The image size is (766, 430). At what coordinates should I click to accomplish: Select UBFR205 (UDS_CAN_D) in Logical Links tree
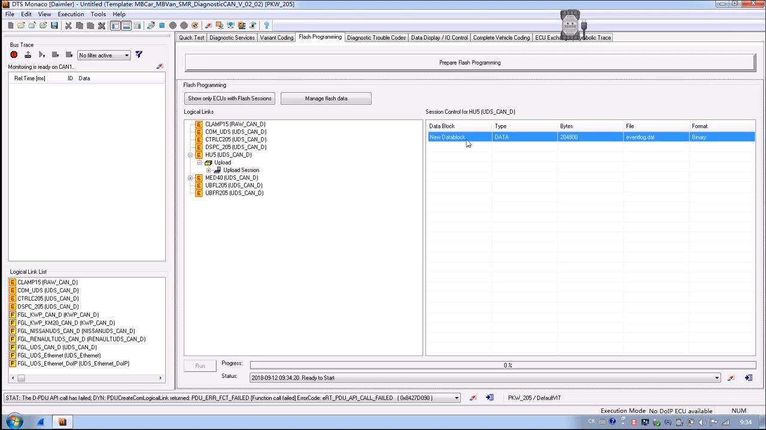pos(234,193)
